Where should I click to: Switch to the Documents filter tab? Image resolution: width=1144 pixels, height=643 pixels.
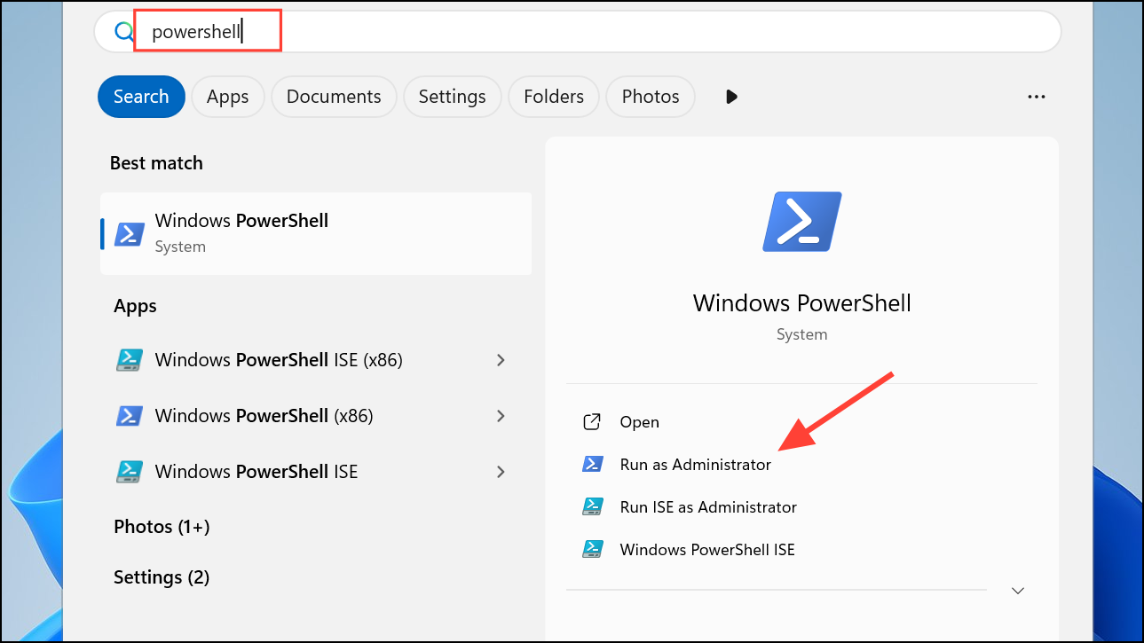point(334,97)
